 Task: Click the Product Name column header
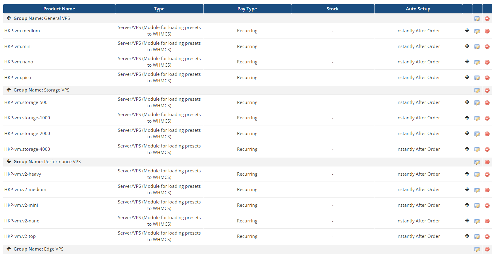point(59,9)
